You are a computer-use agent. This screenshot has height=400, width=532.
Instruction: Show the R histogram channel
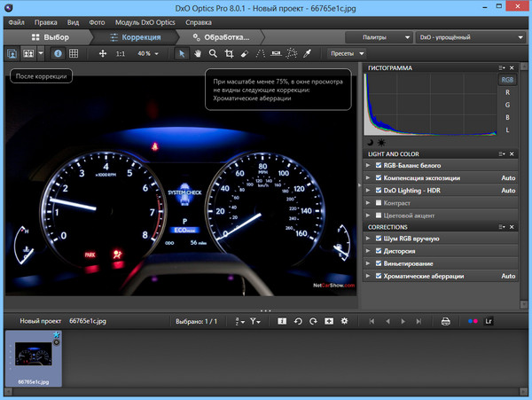pos(507,92)
